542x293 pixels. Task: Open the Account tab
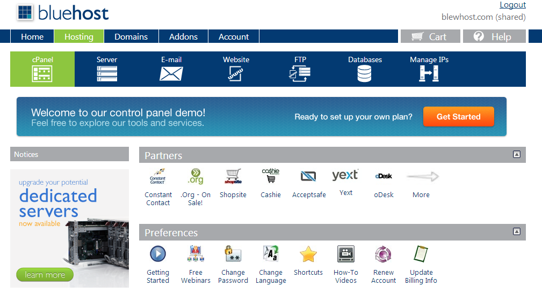(234, 36)
